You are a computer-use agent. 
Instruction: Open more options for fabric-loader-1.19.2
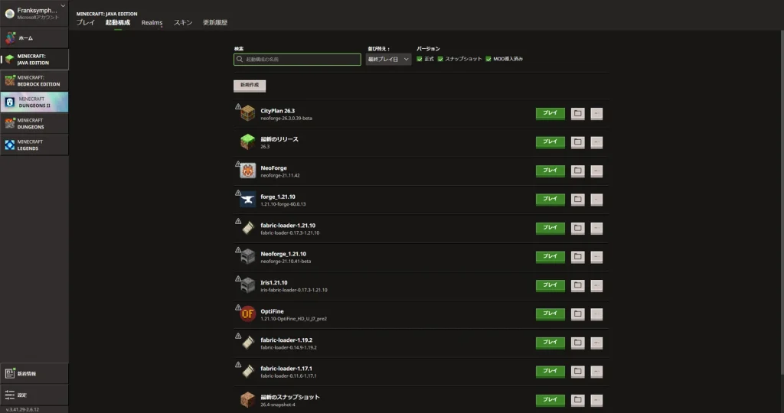[x=596, y=343]
